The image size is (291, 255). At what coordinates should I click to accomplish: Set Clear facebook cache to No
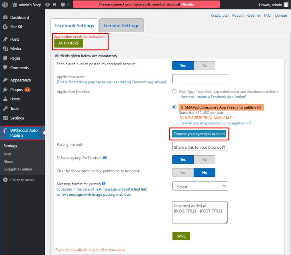[x=204, y=172]
